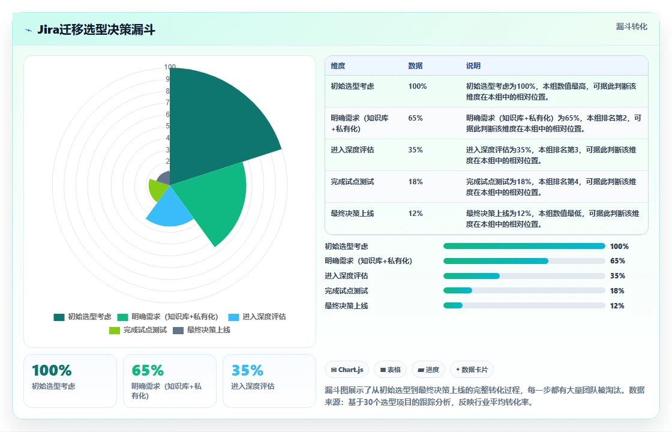The height and width of the screenshot is (432, 672).
Task: Click the 65% 明确需求 stat card
Action: (x=170, y=381)
